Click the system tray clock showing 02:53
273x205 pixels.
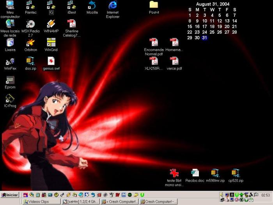tap(266, 195)
